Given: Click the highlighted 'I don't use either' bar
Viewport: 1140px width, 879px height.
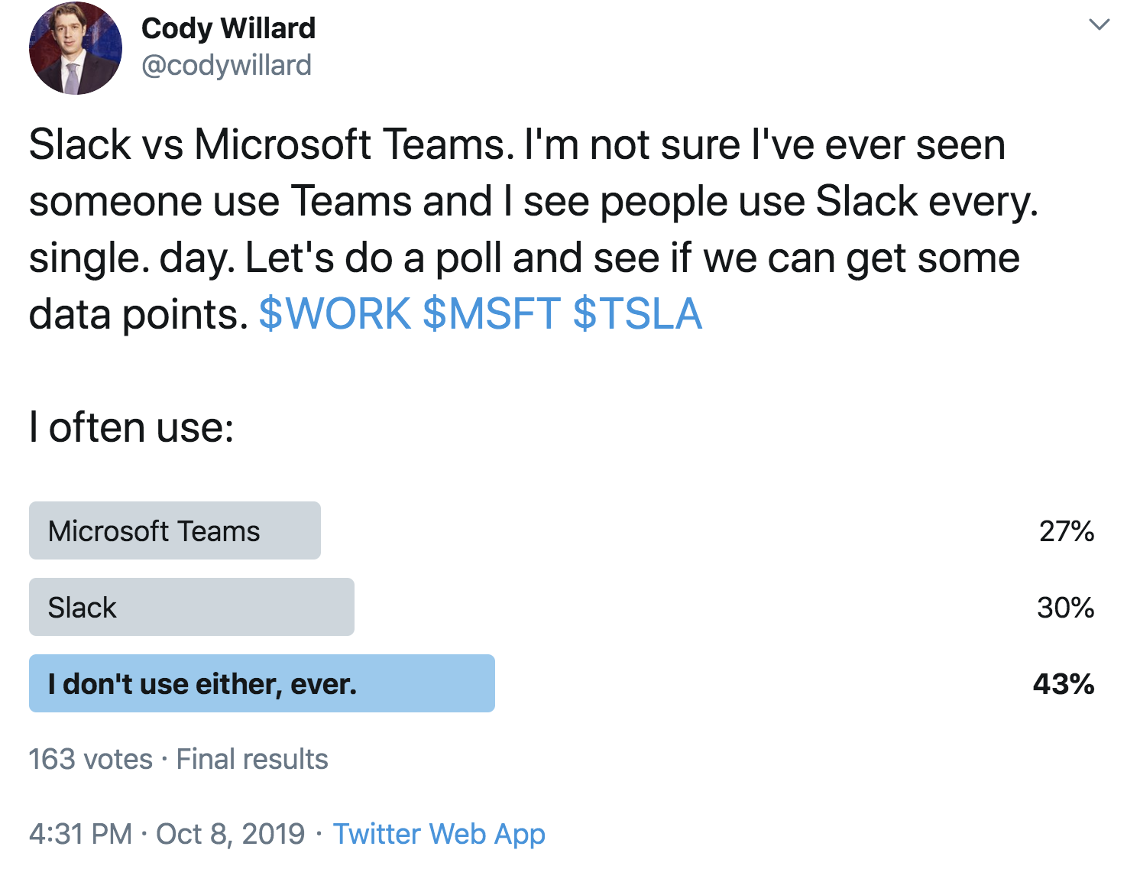Looking at the screenshot, I should tap(262, 683).
